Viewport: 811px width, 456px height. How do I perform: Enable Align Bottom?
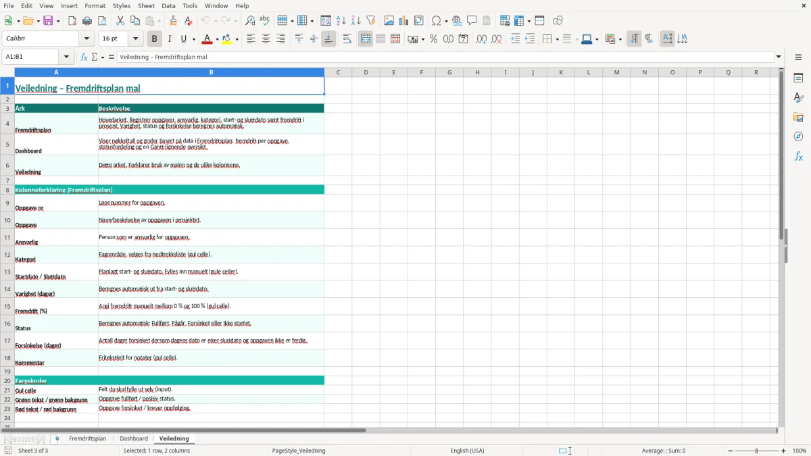328,39
